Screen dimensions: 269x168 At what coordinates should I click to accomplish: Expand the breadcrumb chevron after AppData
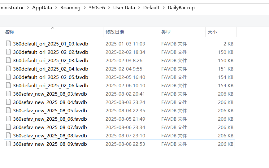56,8
